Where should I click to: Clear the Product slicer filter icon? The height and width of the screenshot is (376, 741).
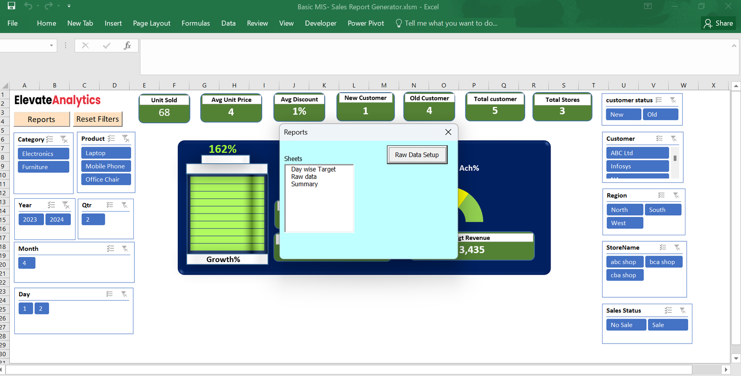pyautogui.click(x=126, y=138)
